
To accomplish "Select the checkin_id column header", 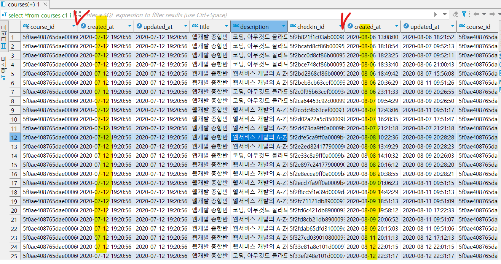I will pyautogui.click(x=316, y=27).
